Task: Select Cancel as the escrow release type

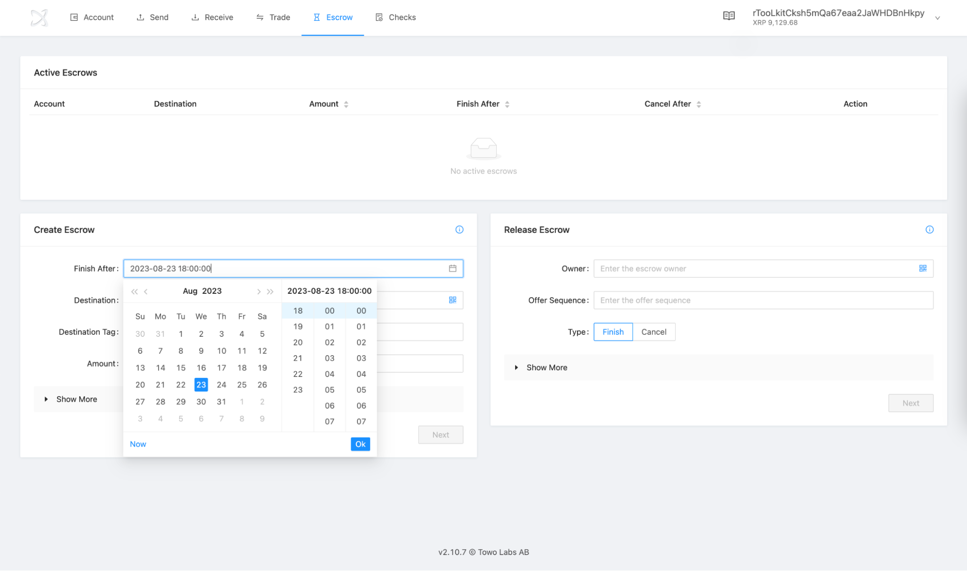Action: pyautogui.click(x=654, y=332)
